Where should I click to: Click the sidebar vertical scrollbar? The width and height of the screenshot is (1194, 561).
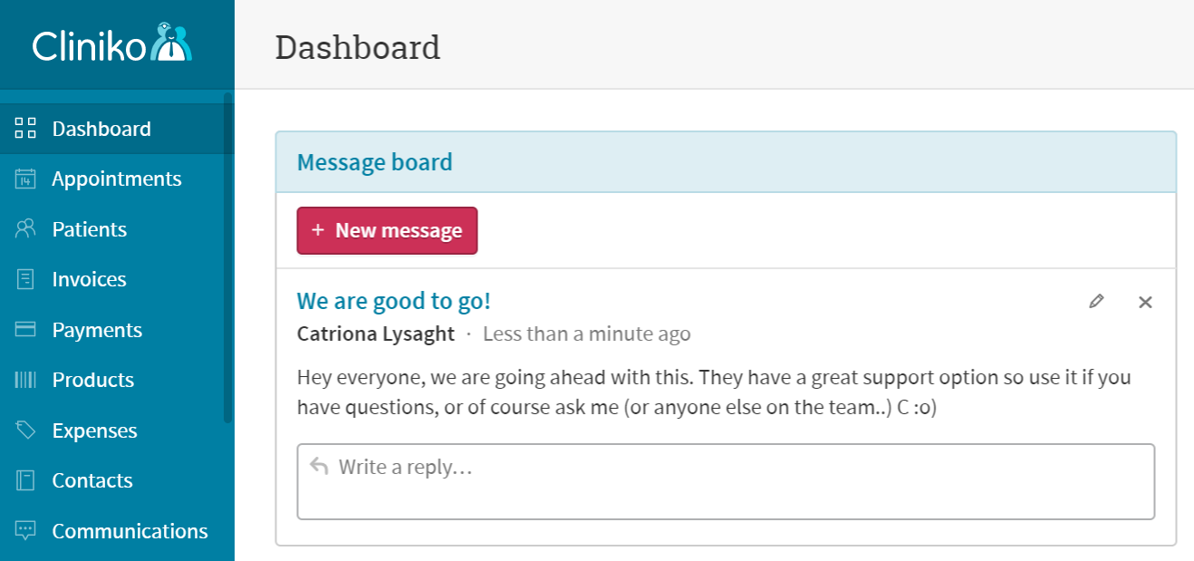tap(227, 258)
